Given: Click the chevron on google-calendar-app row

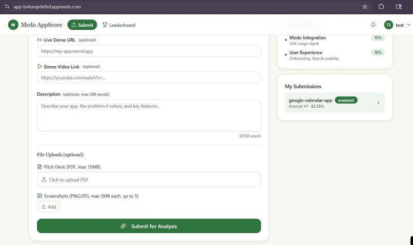Looking at the screenshot, I should pyautogui.click(x=378, y=103).
